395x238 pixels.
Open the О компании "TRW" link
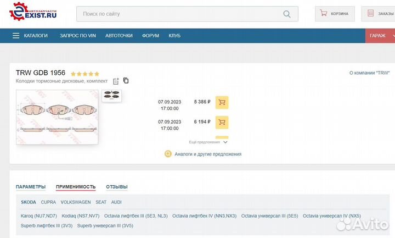[369, 73]
